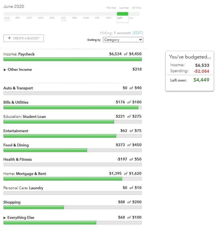This screenshot has height=228, width=216.
Task: Click the EDIT link for hidden accounts
Action: [138, 33]
